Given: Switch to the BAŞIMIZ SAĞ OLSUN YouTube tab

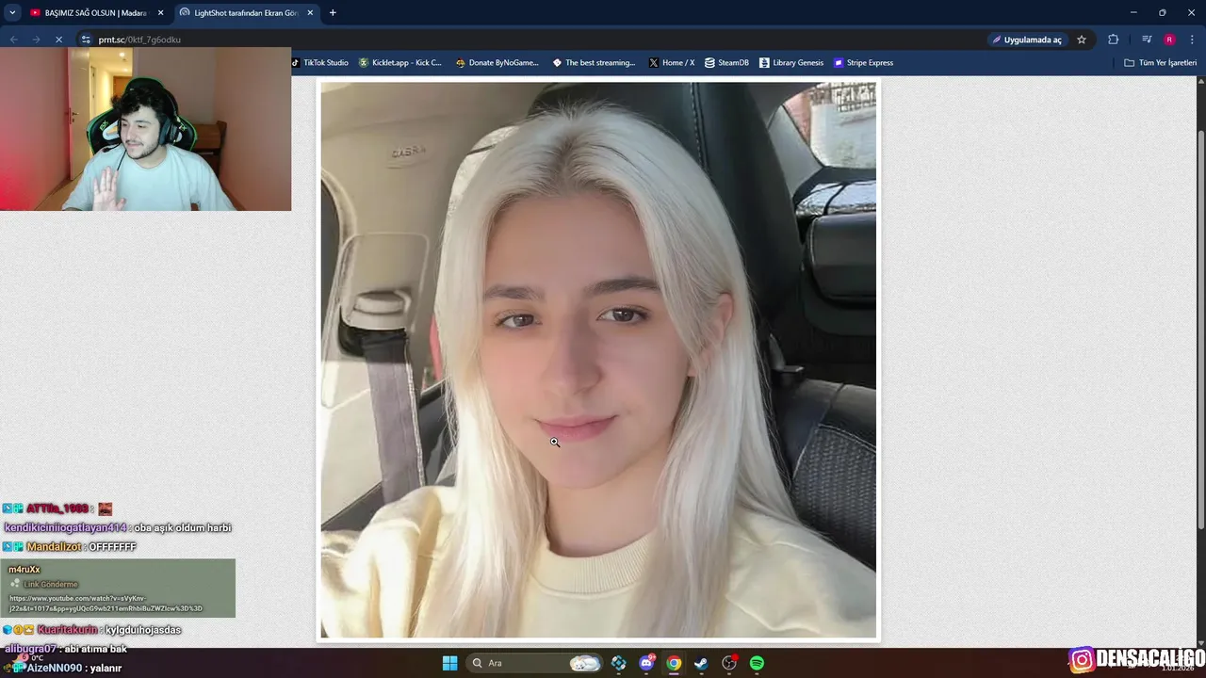Looking at the screenshot, I should (94, 12).
